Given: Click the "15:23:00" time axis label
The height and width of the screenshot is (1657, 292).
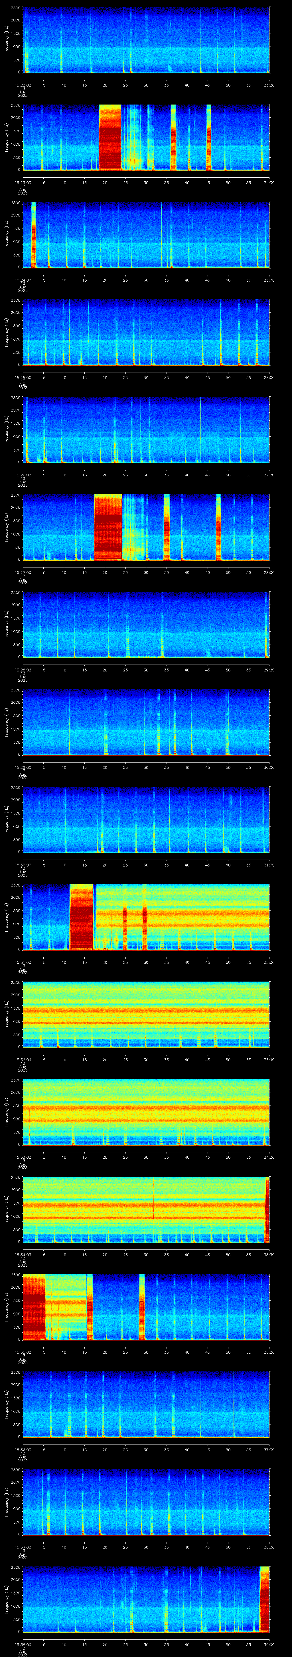Looking at the screenshot, I should tap(23, 183).
